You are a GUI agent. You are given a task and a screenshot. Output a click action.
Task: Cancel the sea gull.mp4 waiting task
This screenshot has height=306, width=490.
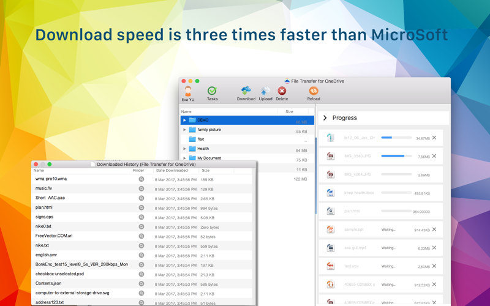coord(434,248)
